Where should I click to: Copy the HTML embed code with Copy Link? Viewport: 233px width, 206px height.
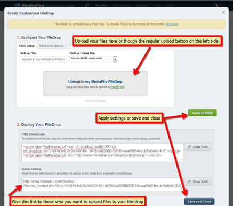[x=198, y=147]
